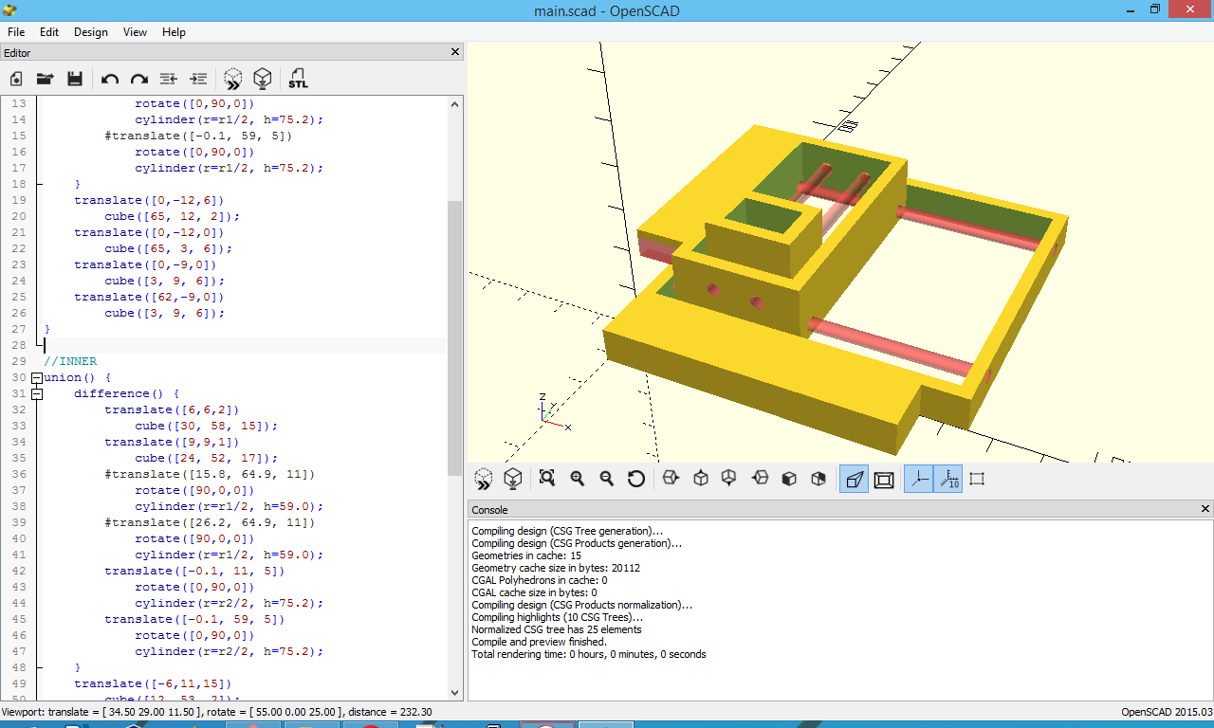1214x728 pixels.
Task: Click the View All magnifier icon
Action: (546, 479)
